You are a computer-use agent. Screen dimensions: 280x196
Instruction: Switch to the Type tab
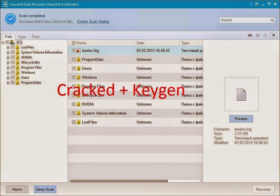pyautogui.click(x=22, y=37)
